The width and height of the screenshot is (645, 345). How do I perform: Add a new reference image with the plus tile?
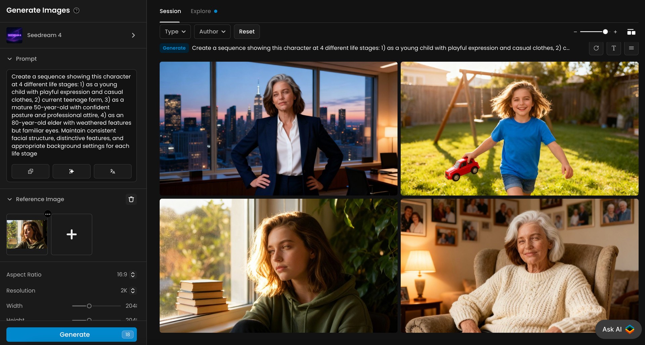[x=72, y=234]
